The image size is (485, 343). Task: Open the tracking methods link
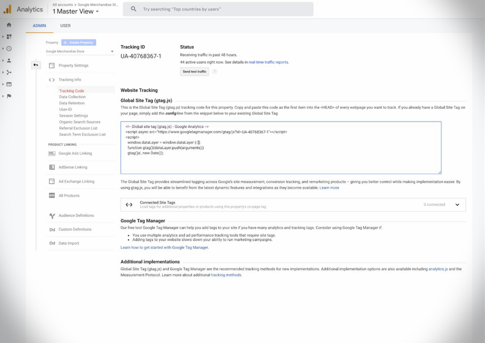[226, 275]
